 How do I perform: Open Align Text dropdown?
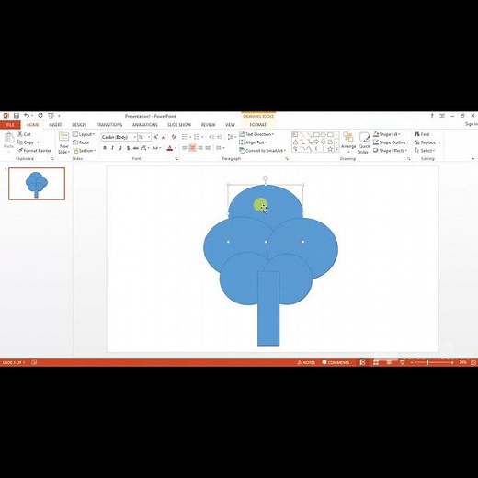253,142
